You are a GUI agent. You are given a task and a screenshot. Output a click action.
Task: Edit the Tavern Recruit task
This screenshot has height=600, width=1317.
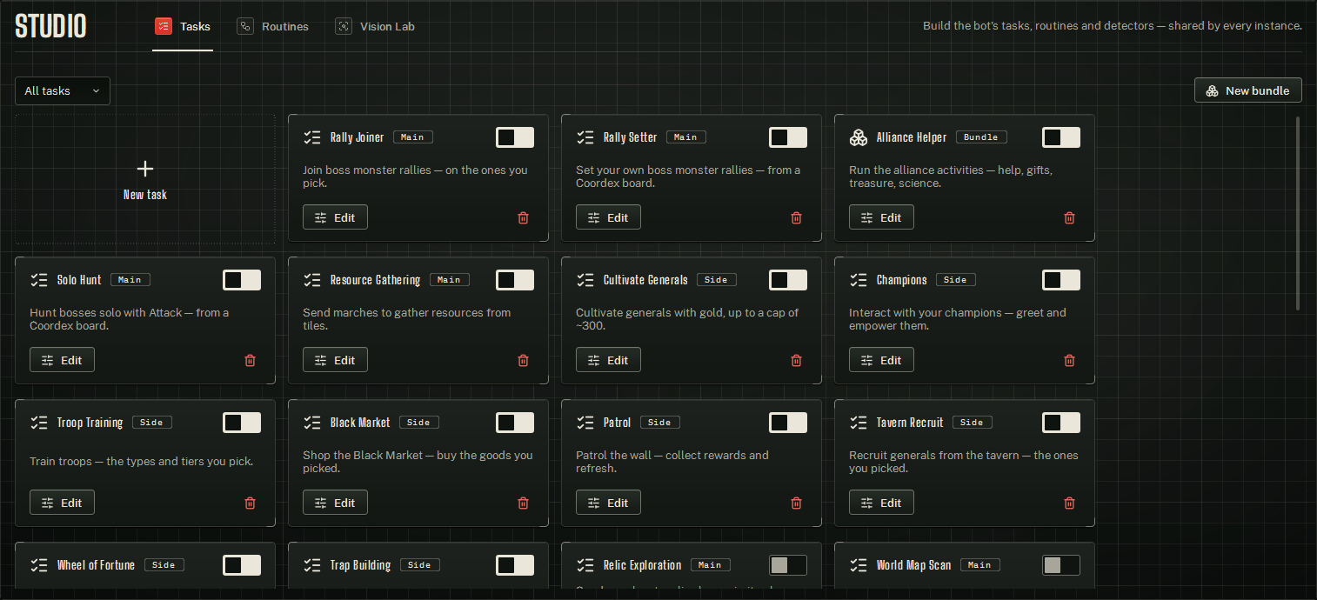881,503
